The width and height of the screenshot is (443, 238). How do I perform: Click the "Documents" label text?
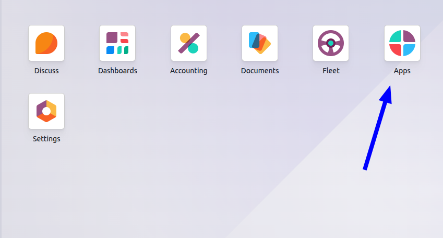pos(260,71)
